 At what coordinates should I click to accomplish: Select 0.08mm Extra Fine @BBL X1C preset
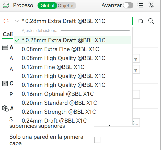60,49
